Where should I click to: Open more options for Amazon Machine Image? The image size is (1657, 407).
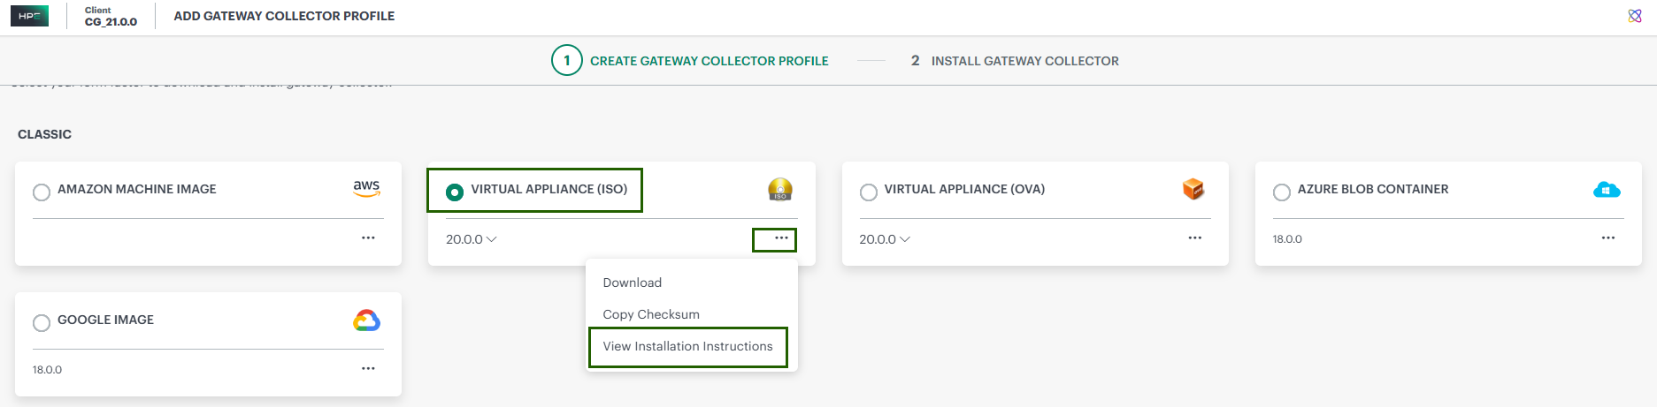click(368, 237)
